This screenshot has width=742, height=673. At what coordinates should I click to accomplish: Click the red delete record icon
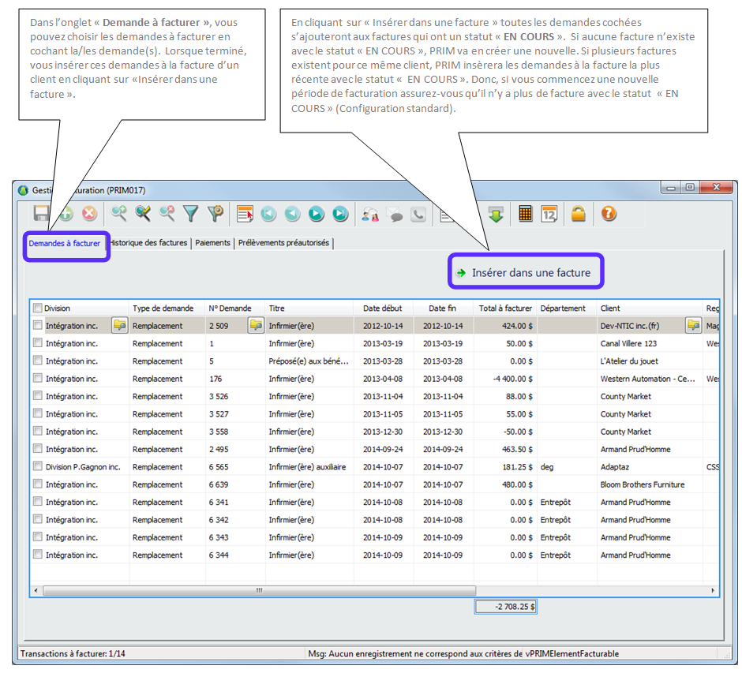pos(89,214)
